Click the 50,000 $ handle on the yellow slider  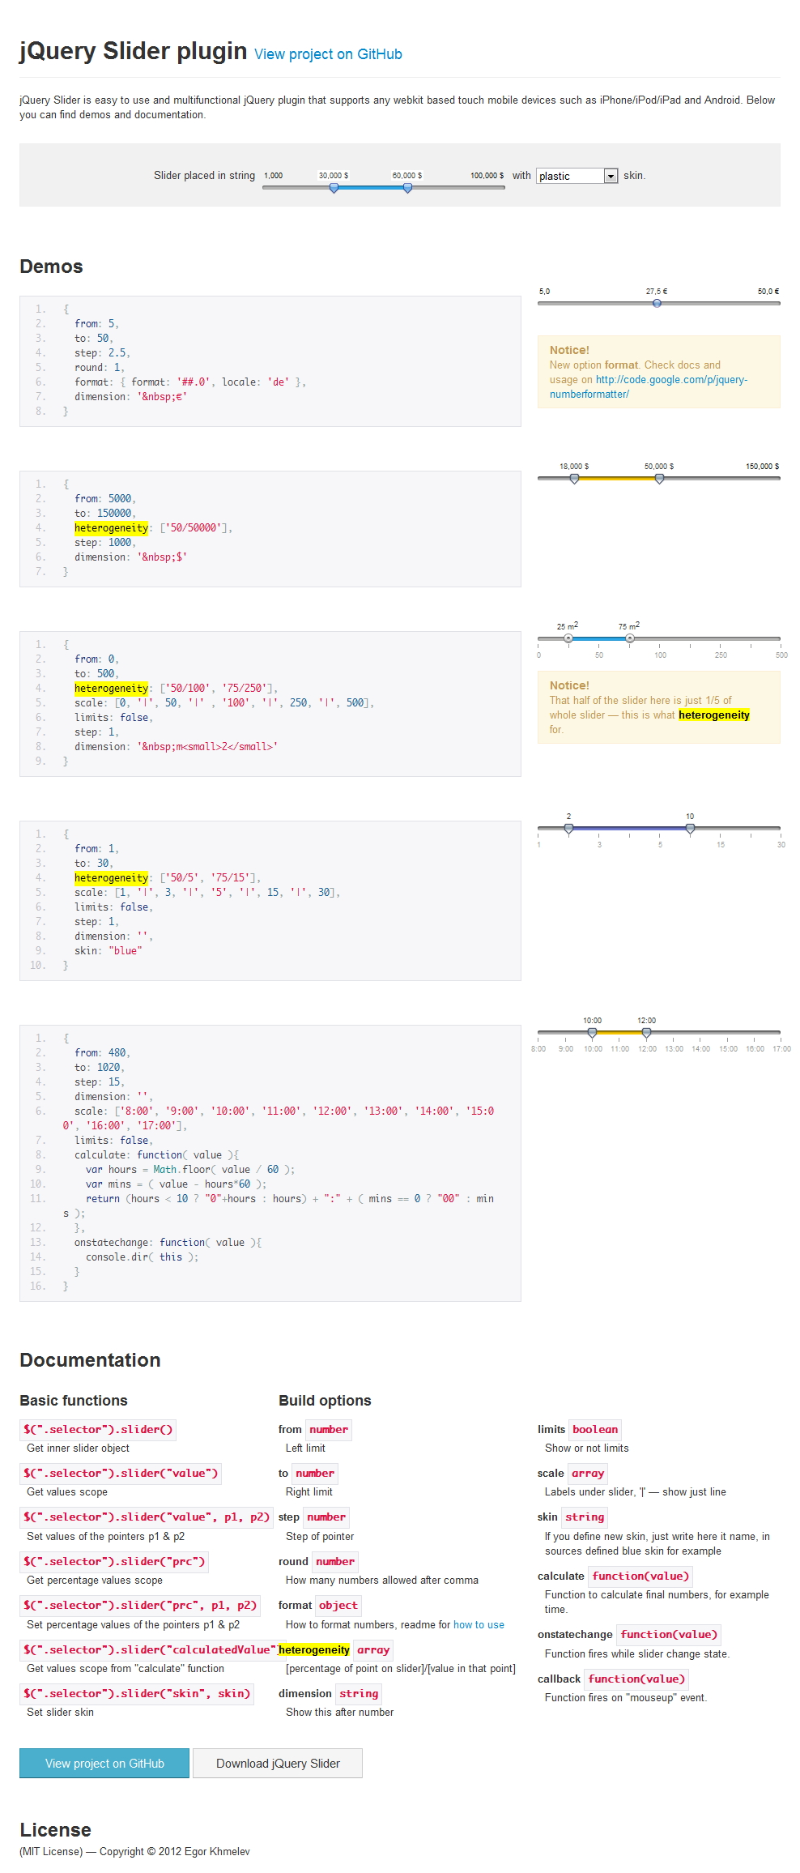click(659, 479)
